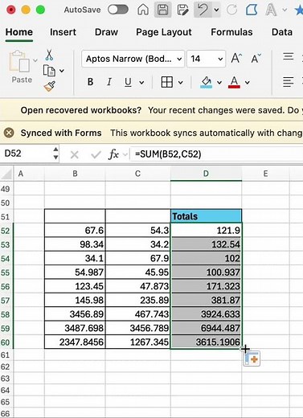Click the fx Insert Function icon
Viewport: 303px width, 418px height.
113,154
